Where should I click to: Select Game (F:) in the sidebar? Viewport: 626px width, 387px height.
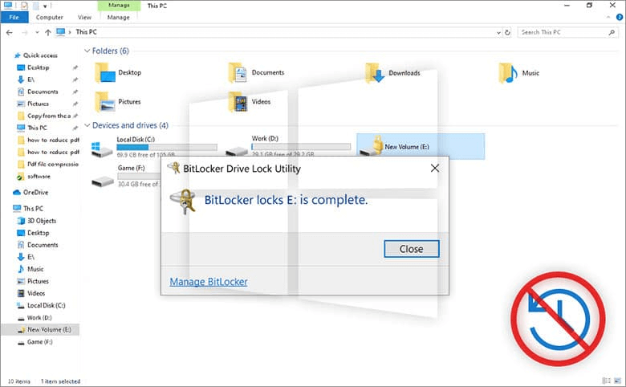tap(35, 342)
